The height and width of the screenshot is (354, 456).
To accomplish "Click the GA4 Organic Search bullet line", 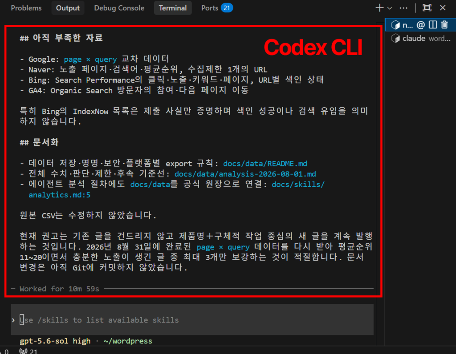I will tap(134, 90).
